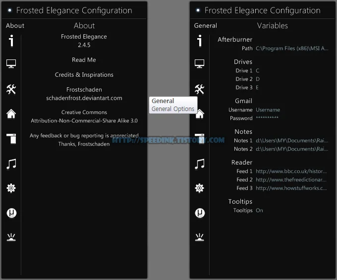Click the uTorrent icon in Variables window sidebar
Image resolution: width=337 pixels, height=280 pixels.
pyautogui.click(x=200, y=213)
